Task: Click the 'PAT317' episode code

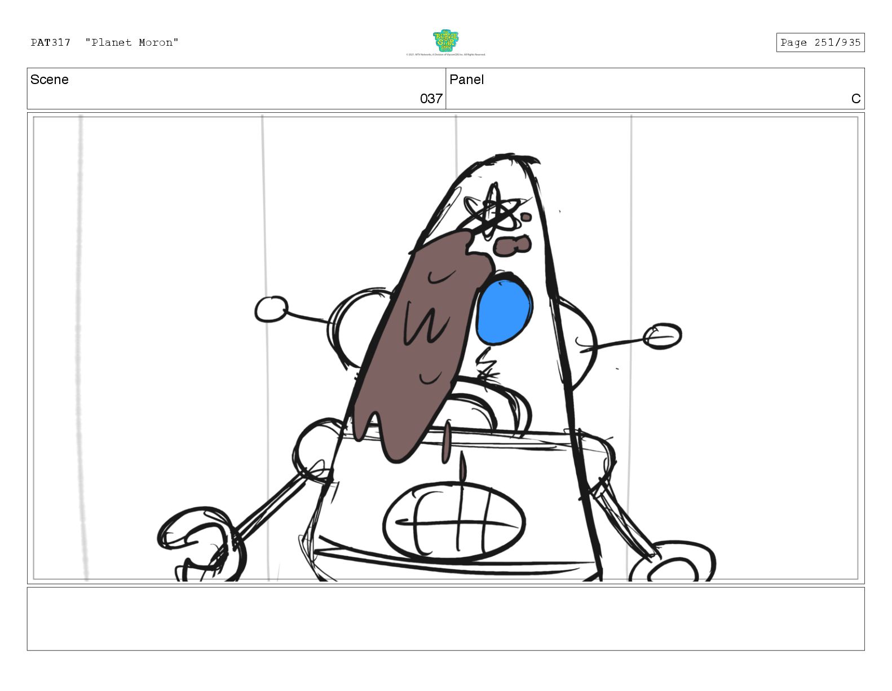Action: [51, 42]
